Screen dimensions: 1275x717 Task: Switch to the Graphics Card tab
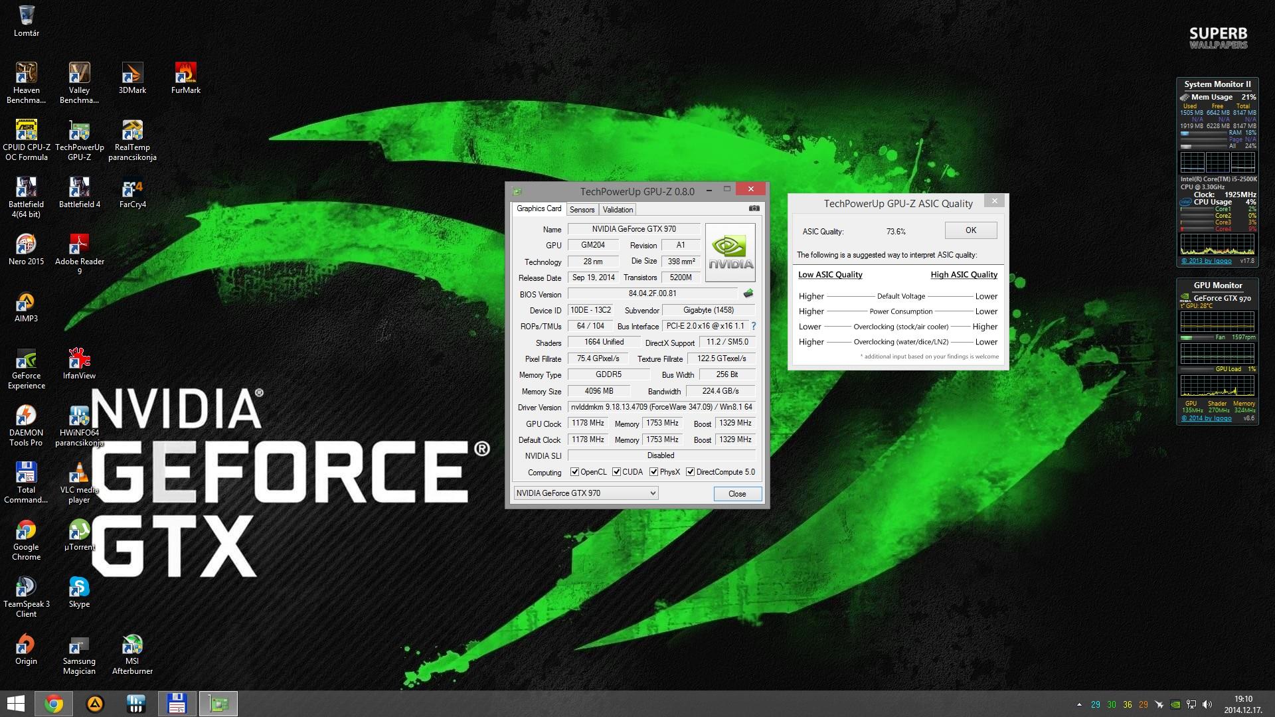coord(539,208)
